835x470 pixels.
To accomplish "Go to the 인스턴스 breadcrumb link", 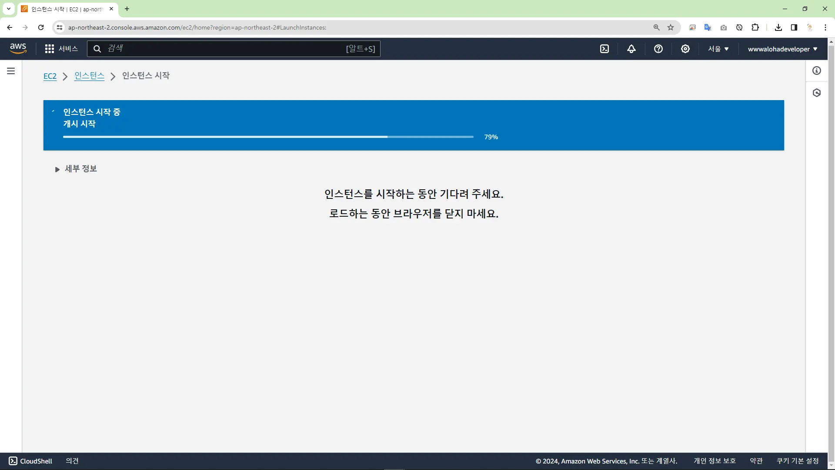I will click(89, 76).
